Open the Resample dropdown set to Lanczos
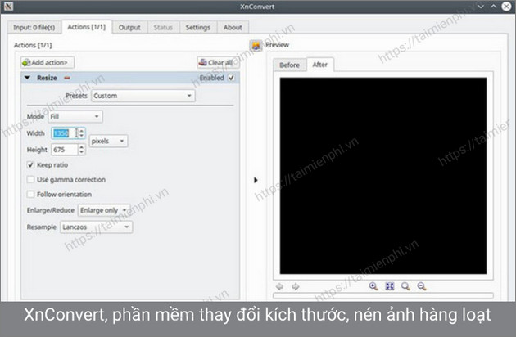This screenshot has height=337, width=516. [96, 227]
